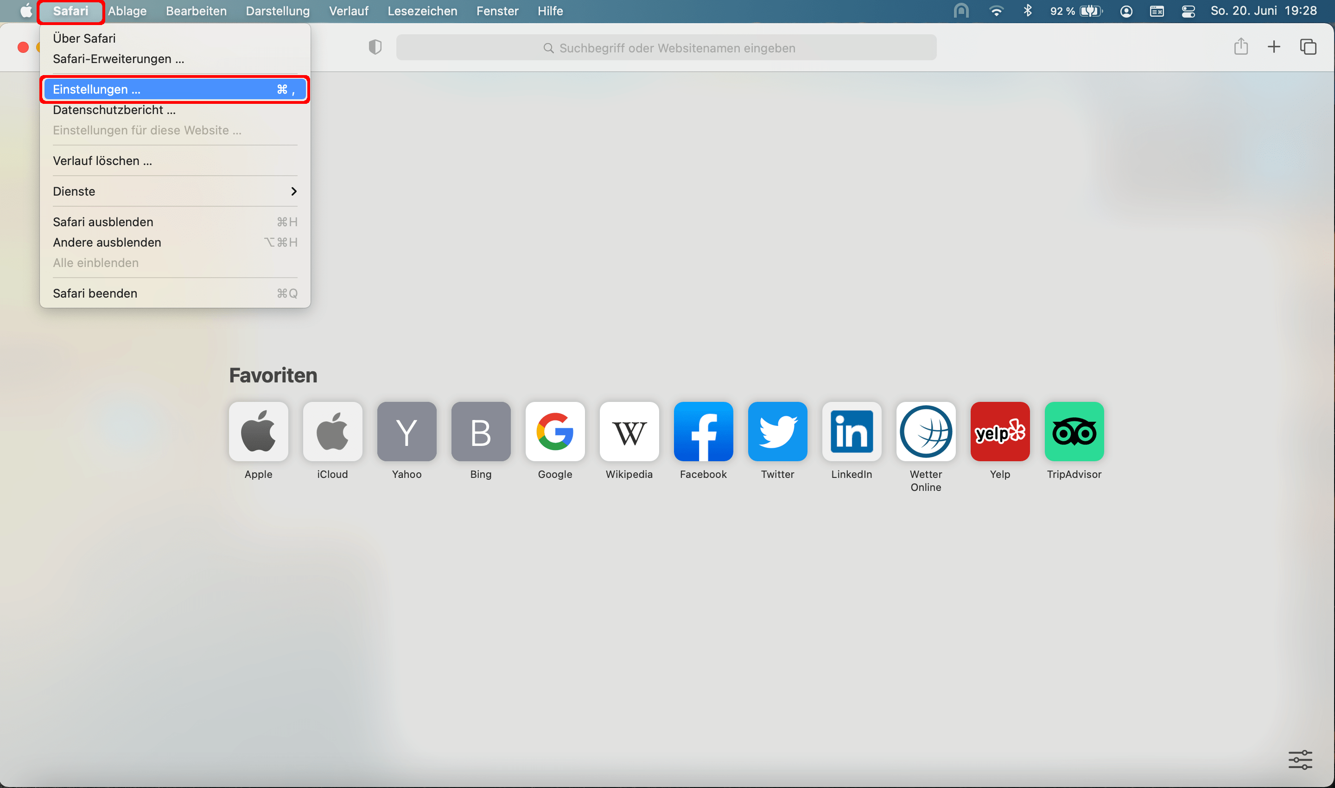Screen dimensions: 1335x788
Task: Select Verlauf löschen from Safari menu
Action: pyautogui.click(x=102, y=160)
